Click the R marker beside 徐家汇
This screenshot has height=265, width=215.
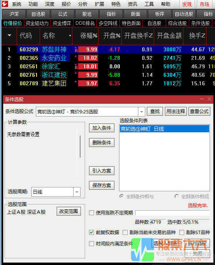point(76,67)
